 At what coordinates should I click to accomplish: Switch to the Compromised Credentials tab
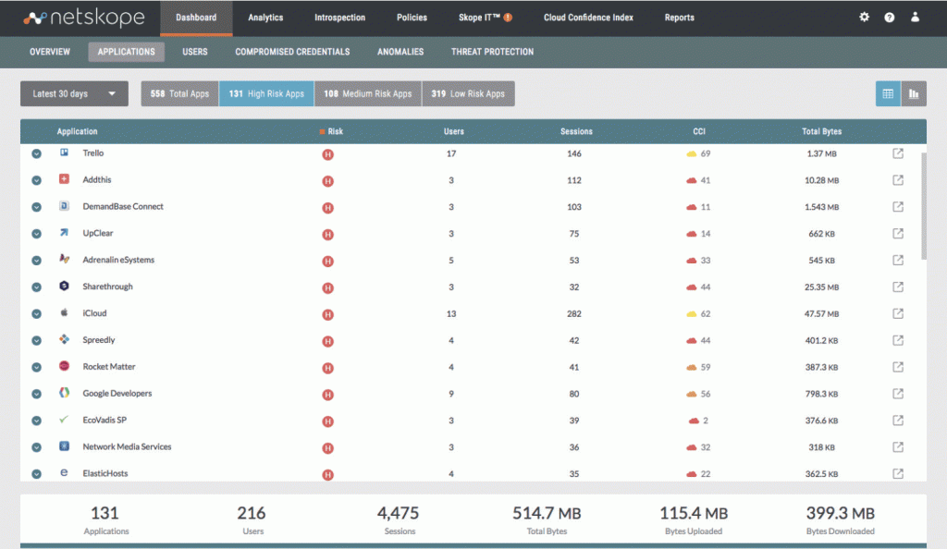pyautogui.click(x=292, y=52)
